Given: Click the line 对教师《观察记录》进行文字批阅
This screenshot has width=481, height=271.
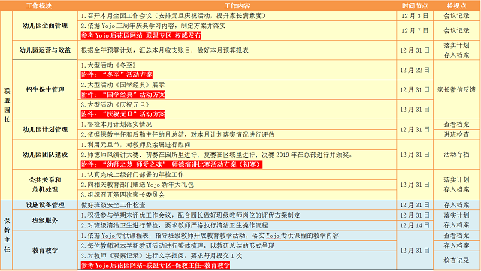Looking at the screenshot, I should click(x=162, y=256).
